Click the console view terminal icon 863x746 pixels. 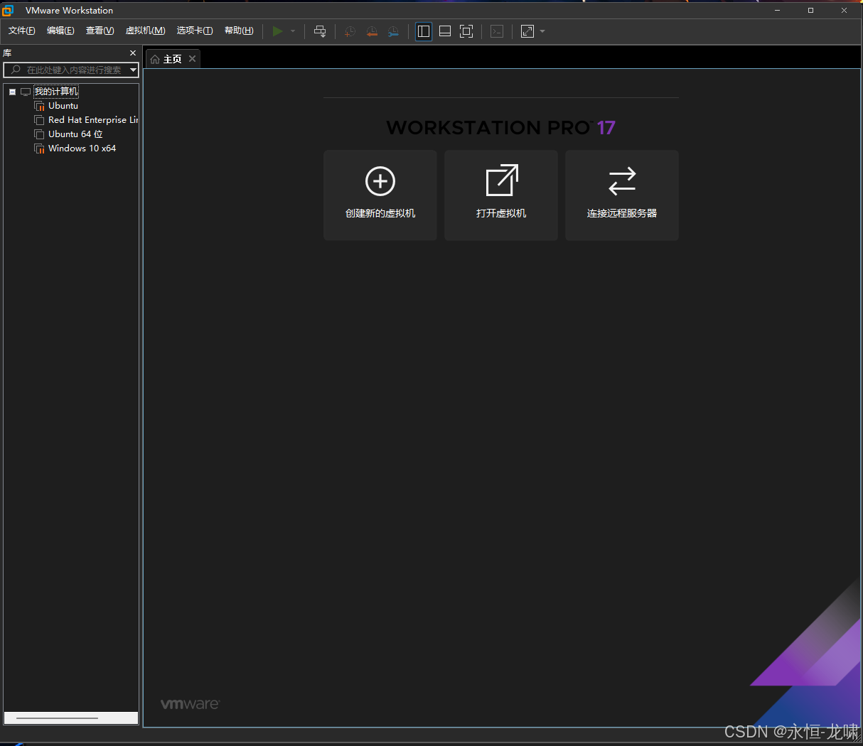pyautogui.click(x=497, y=31)
